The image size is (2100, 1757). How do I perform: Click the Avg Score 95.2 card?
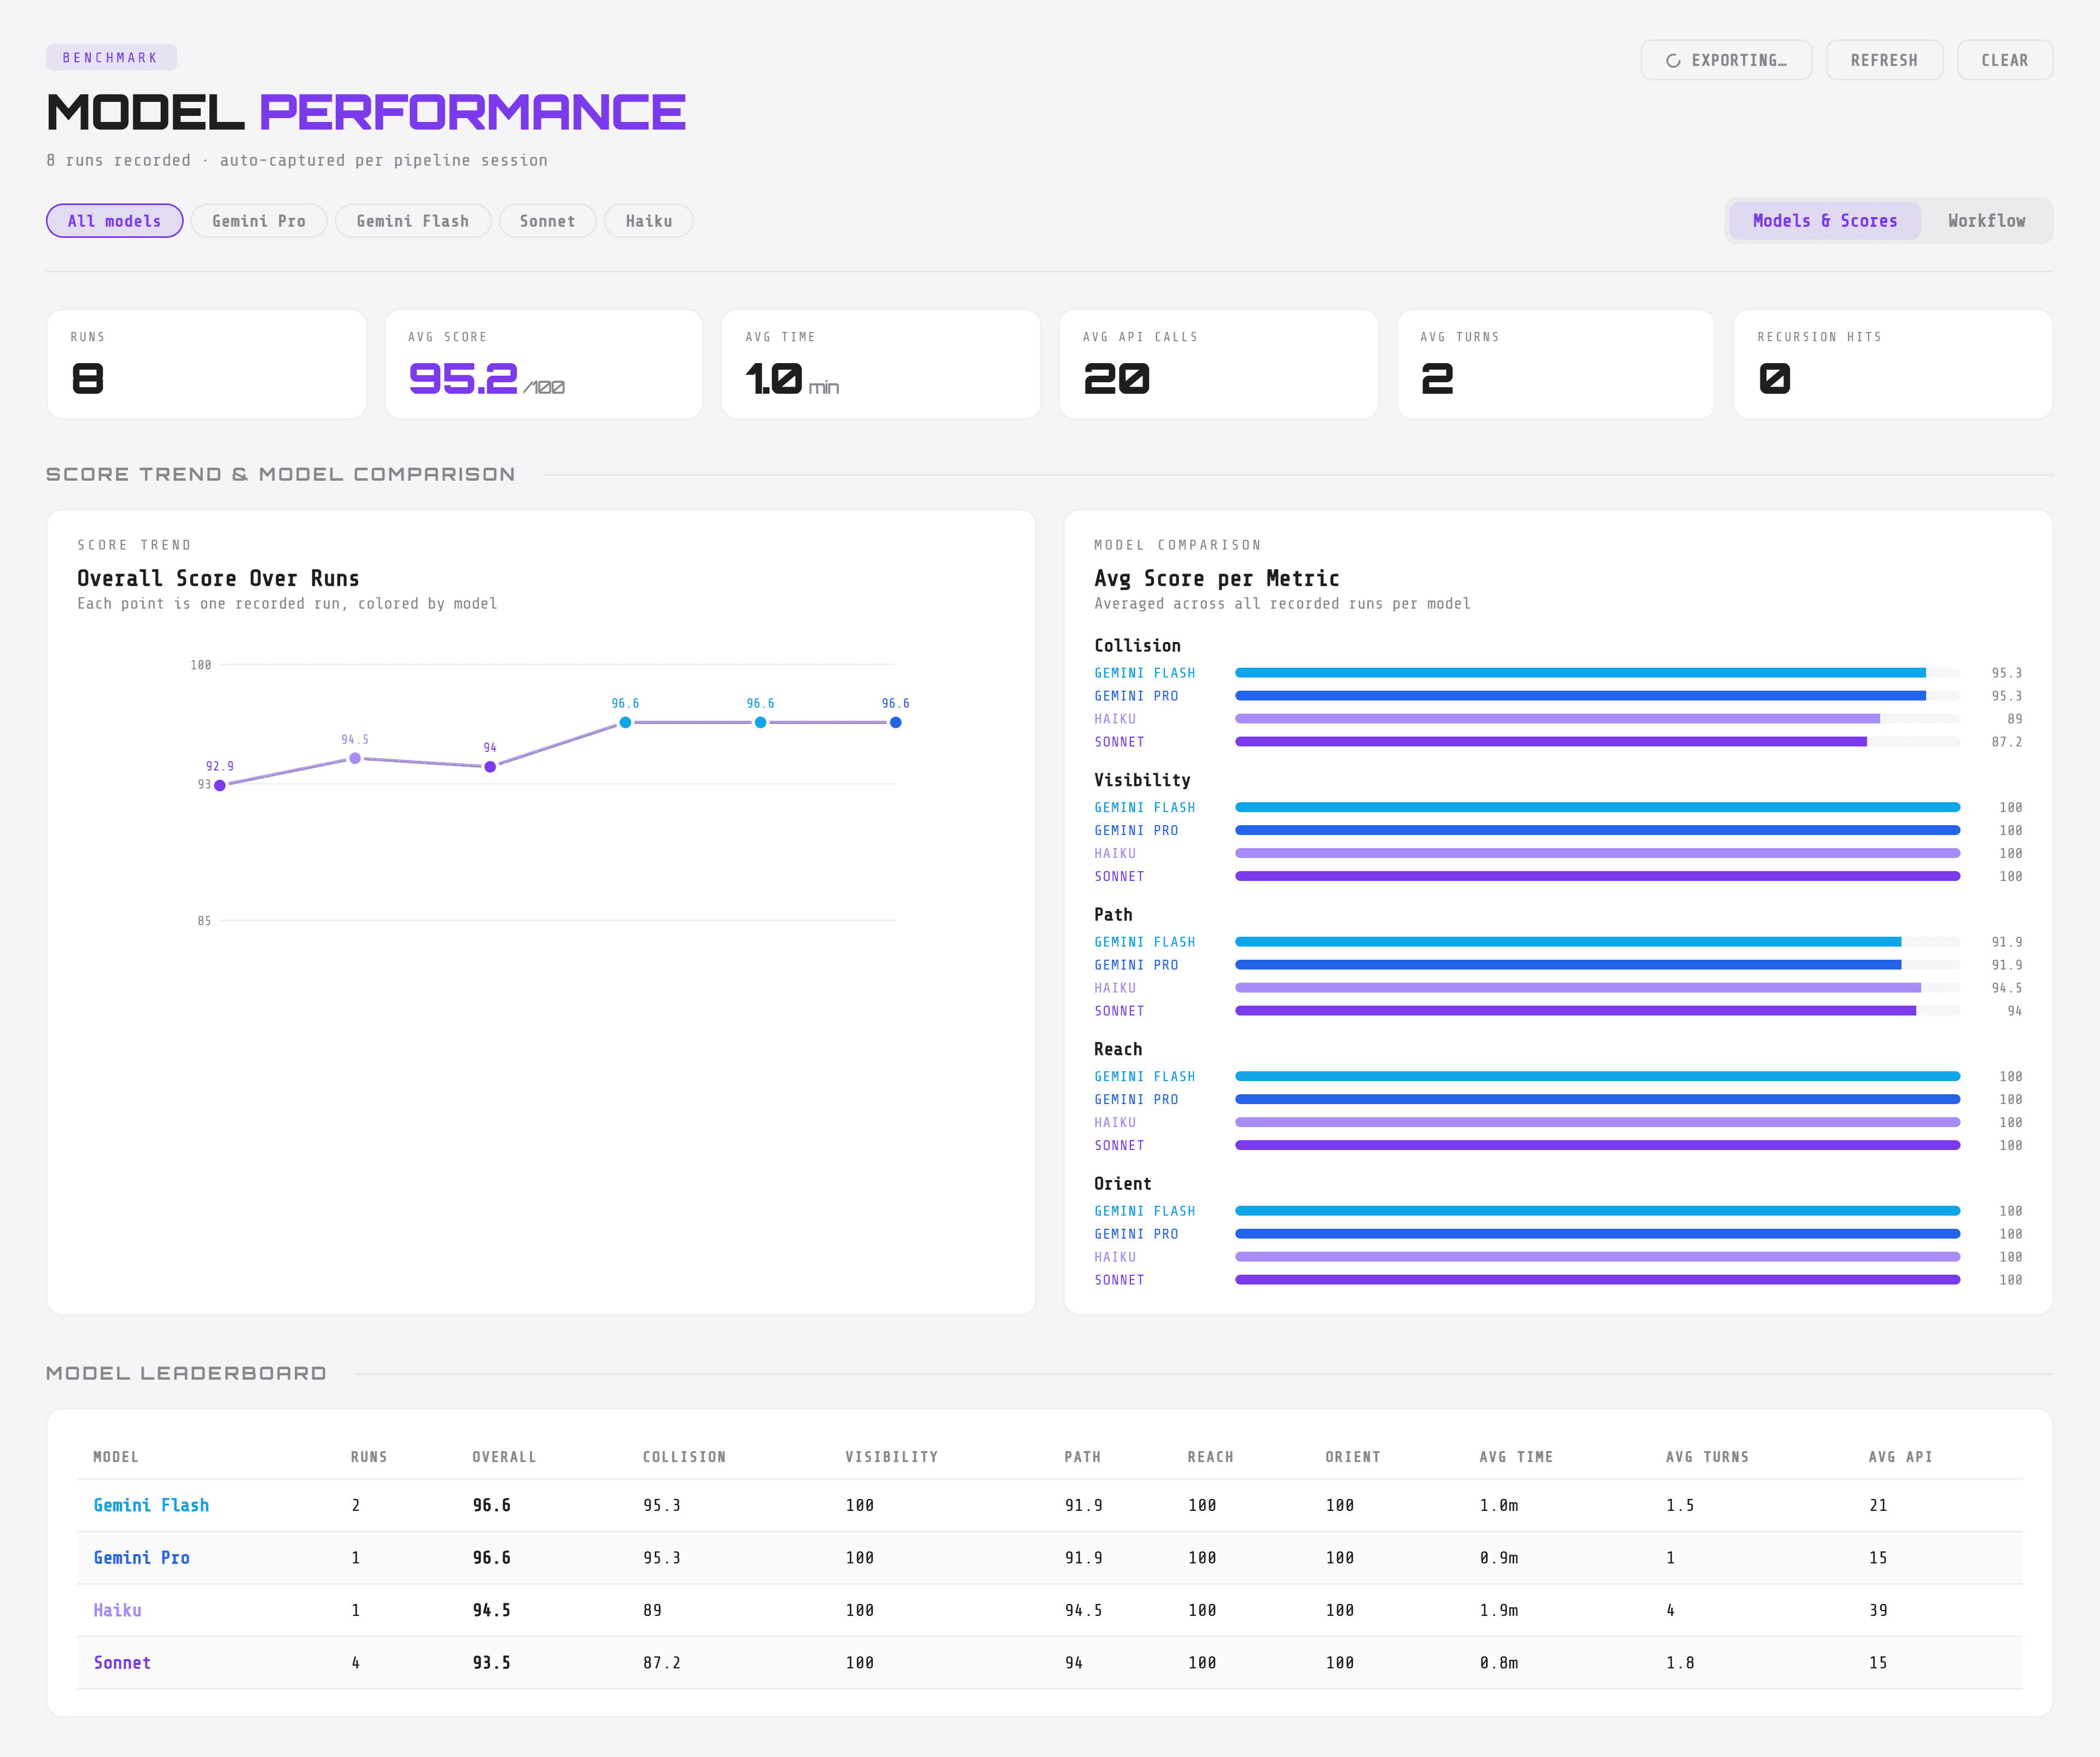click(x=544, y=364)
